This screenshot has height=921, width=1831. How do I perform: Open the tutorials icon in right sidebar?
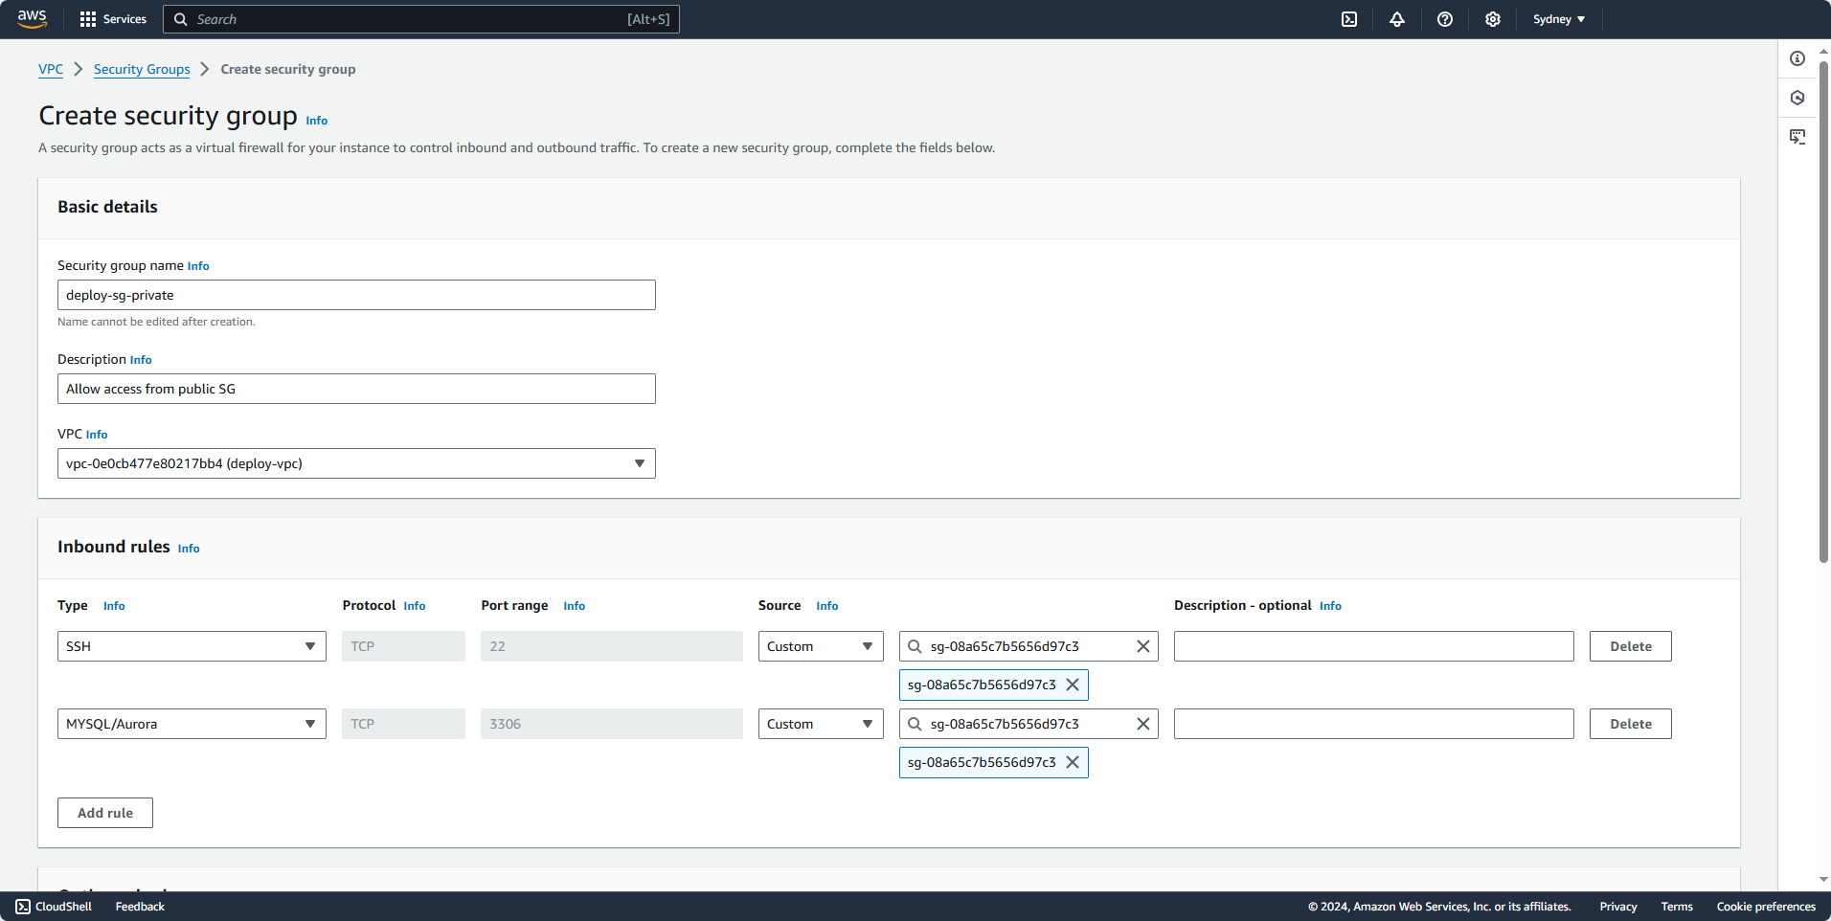[1797, 137]
